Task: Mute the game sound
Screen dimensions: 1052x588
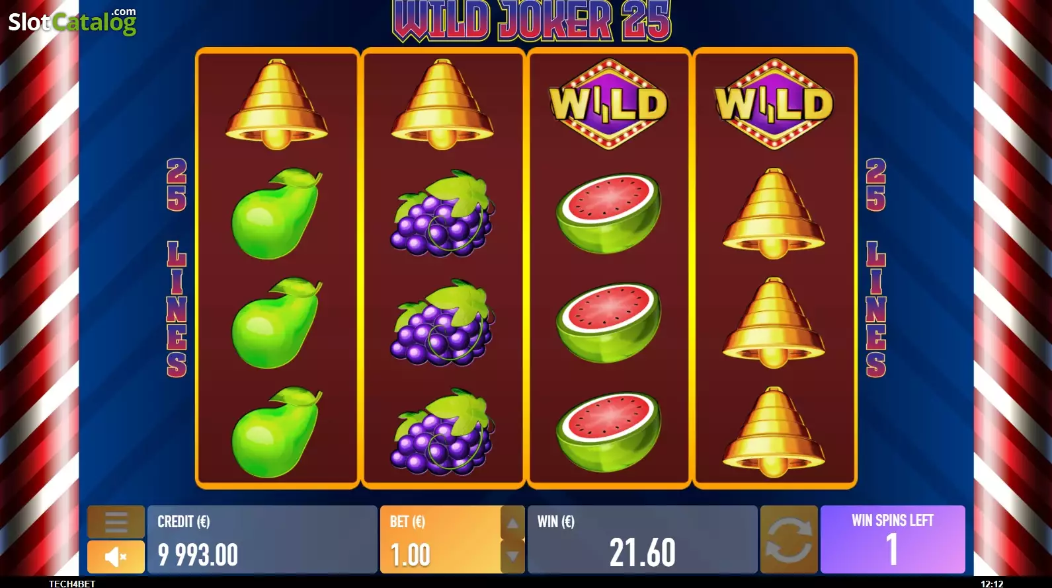Action: pos(116,557)
